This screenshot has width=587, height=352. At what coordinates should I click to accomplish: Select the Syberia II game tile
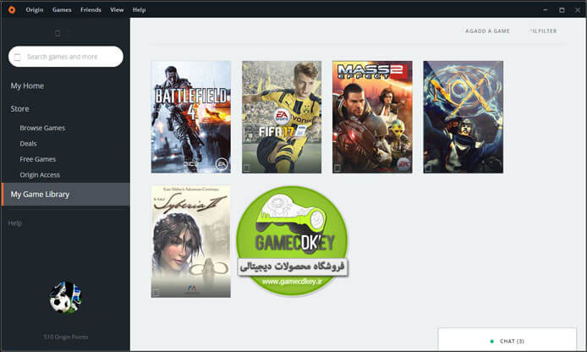coord(191,241)
